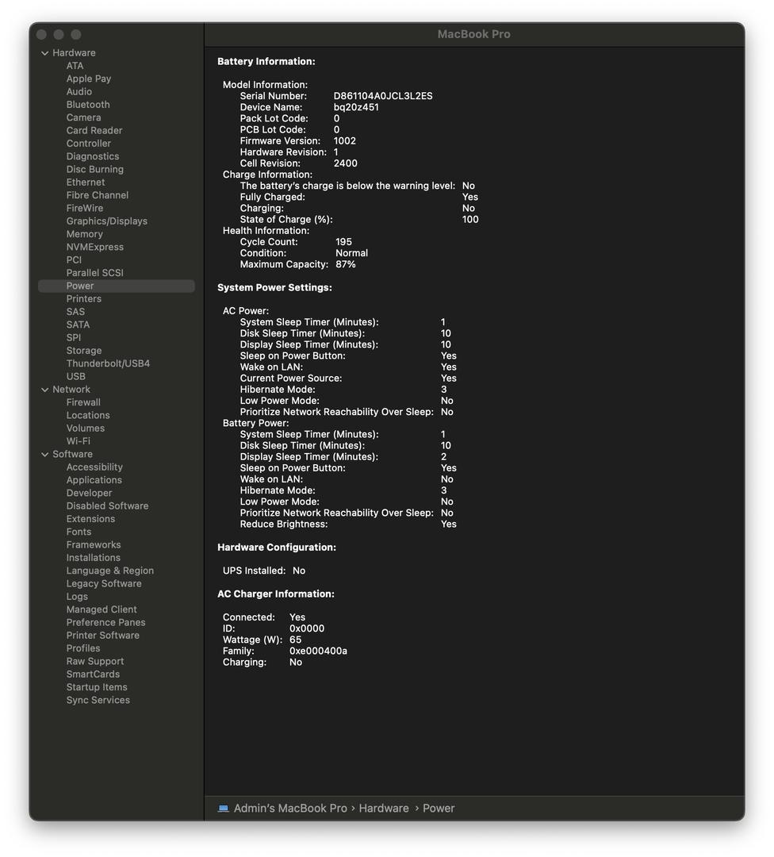774x857 pixels.
Task: Click Power in the bottom path bar
Action: (x=438, y=809)
